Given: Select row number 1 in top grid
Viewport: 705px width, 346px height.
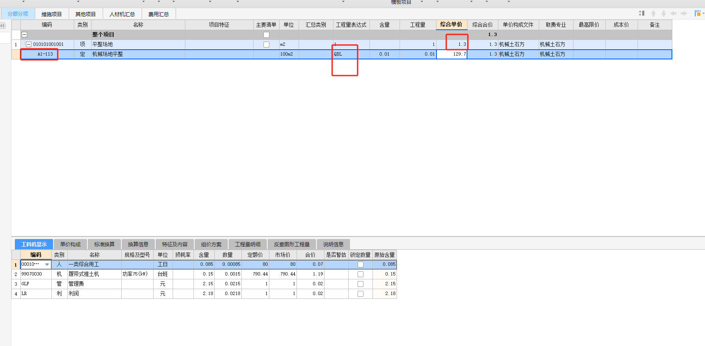Looking at the screenshot, I should (16, 45).
